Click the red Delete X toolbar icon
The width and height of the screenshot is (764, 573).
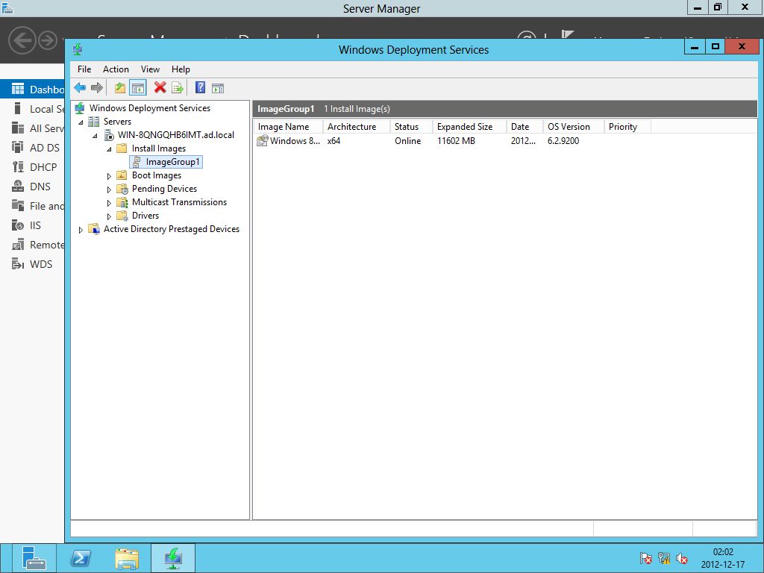point(160,88)
